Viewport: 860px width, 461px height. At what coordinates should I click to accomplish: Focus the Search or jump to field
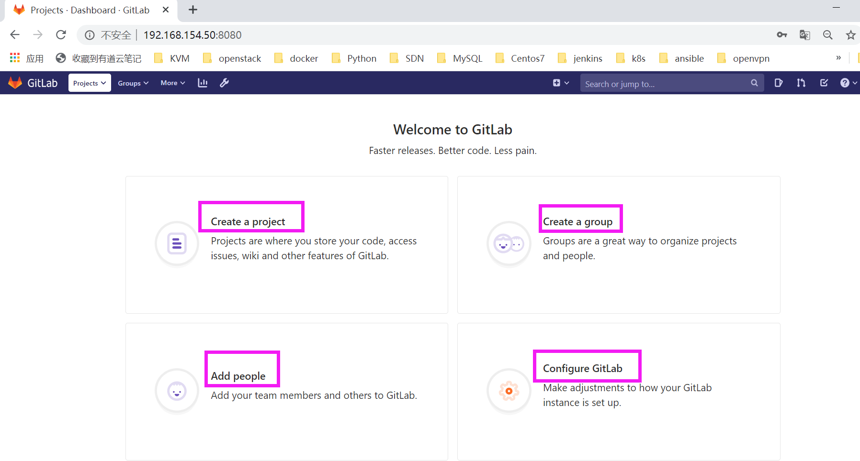672,83
